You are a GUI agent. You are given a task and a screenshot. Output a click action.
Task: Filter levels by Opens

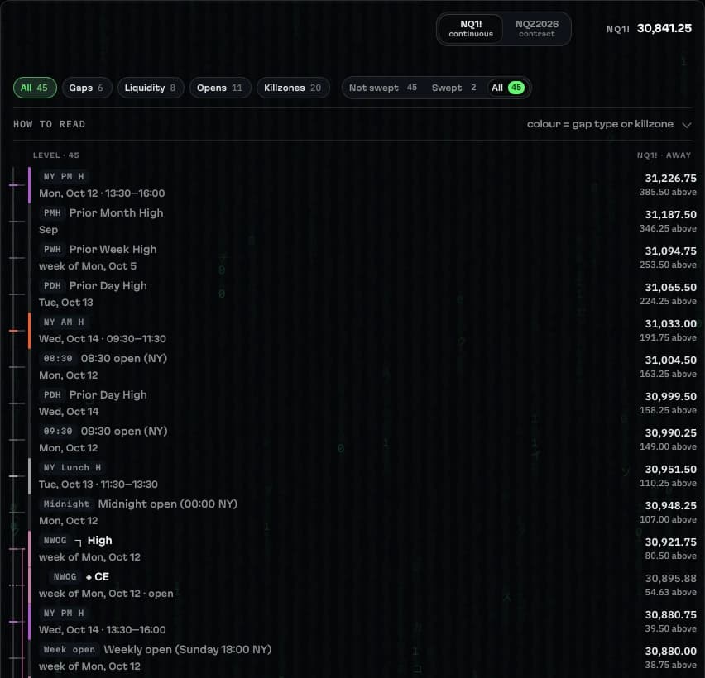pyautogui.click(x=220, y=88)
